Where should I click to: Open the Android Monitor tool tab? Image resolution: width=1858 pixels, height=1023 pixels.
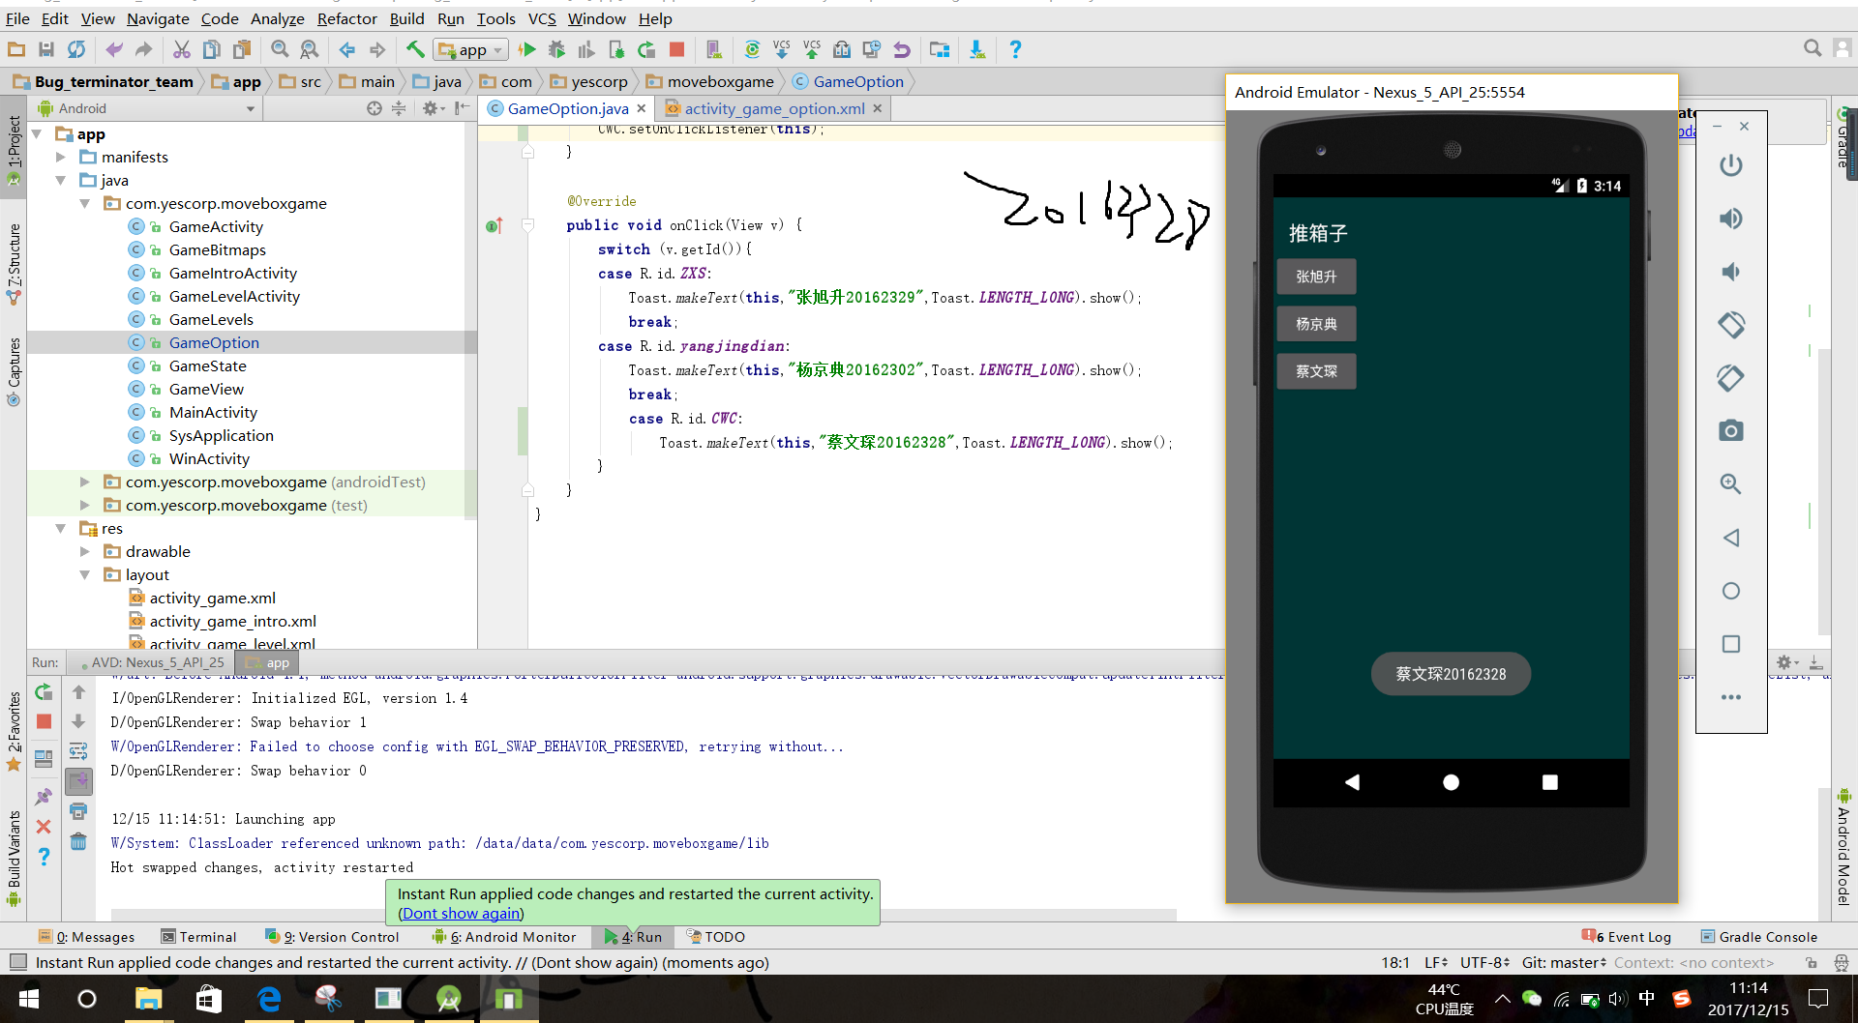click(x=504, y=936)
